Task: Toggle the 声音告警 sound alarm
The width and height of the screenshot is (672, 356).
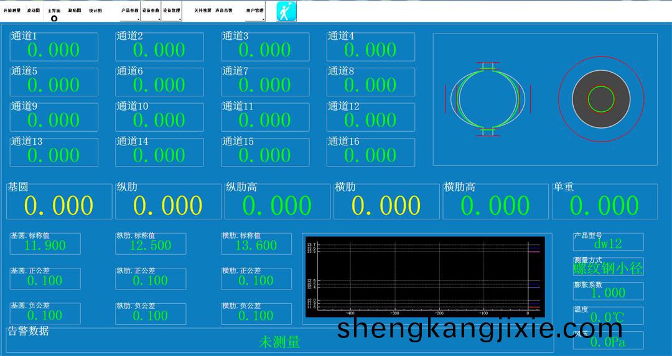Action: (224, 11)
